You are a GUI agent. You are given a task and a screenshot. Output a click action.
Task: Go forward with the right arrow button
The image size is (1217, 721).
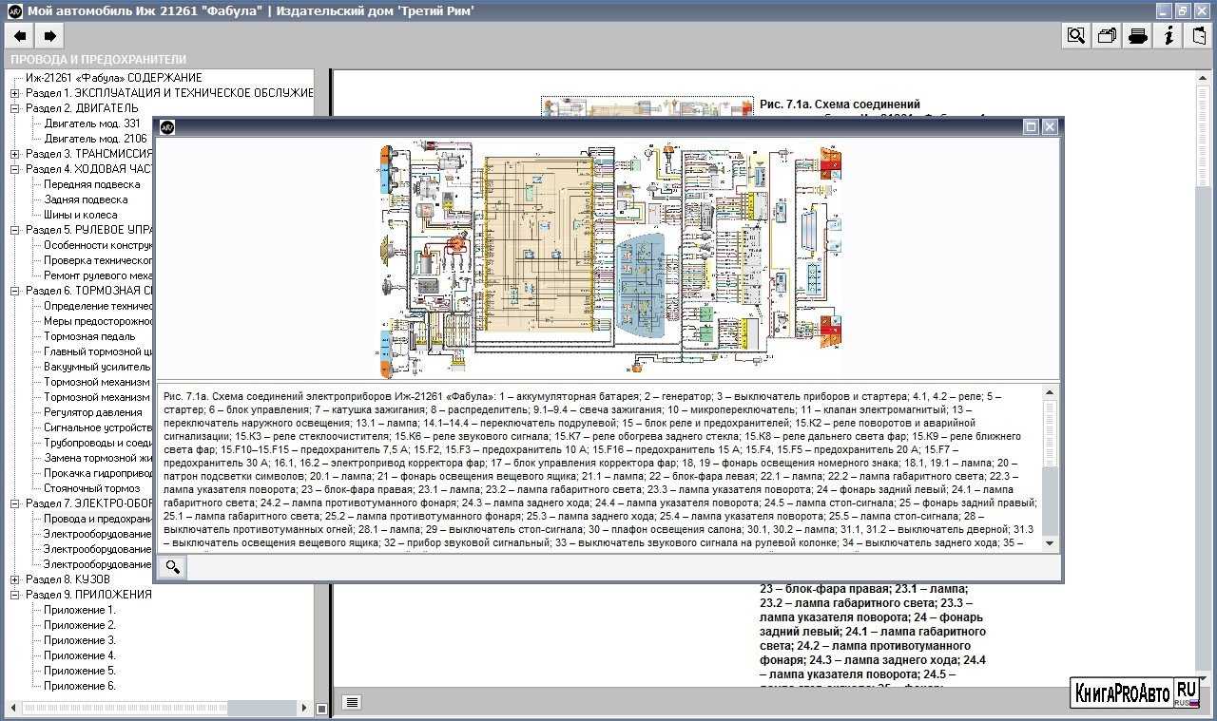[x=50, y=36]
